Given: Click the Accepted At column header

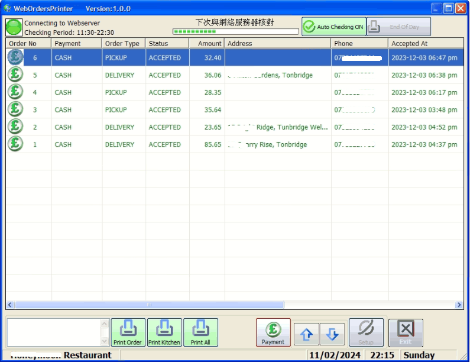Looking at the screenshot, I should click(x=424, y=43).
